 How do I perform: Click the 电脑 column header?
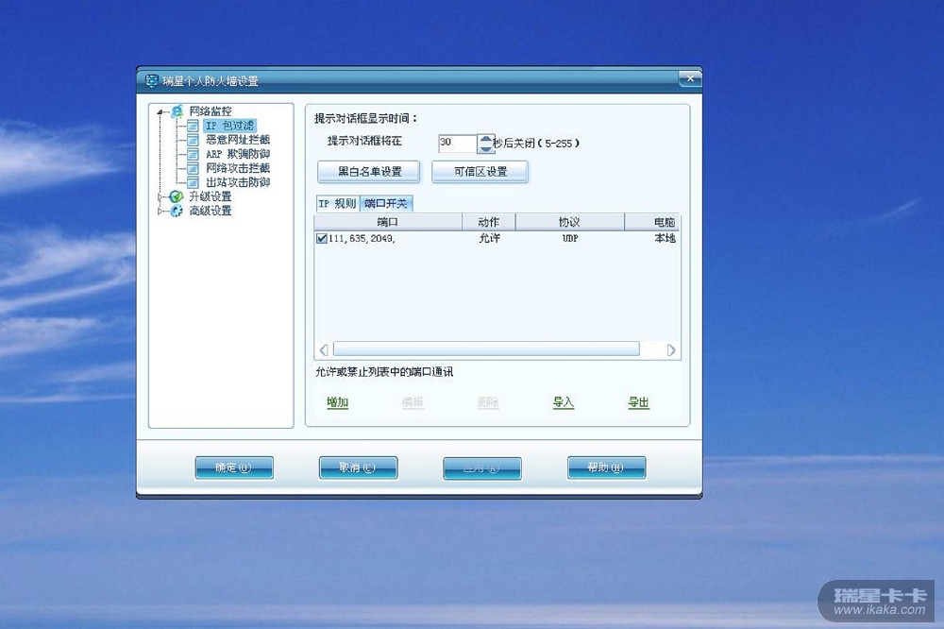click(x=652, y=222)
